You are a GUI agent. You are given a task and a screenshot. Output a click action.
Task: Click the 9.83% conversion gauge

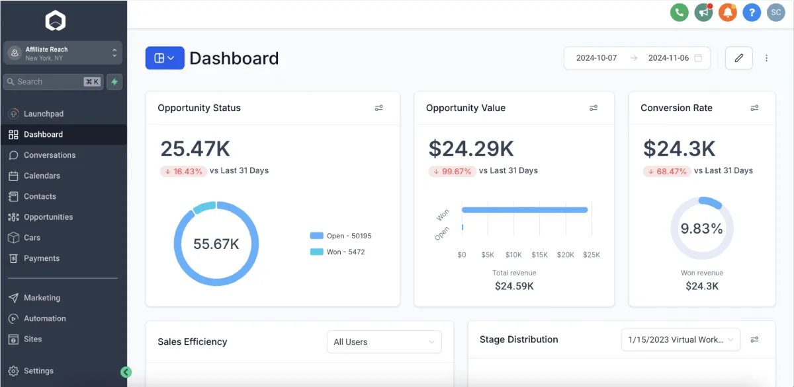701,229
